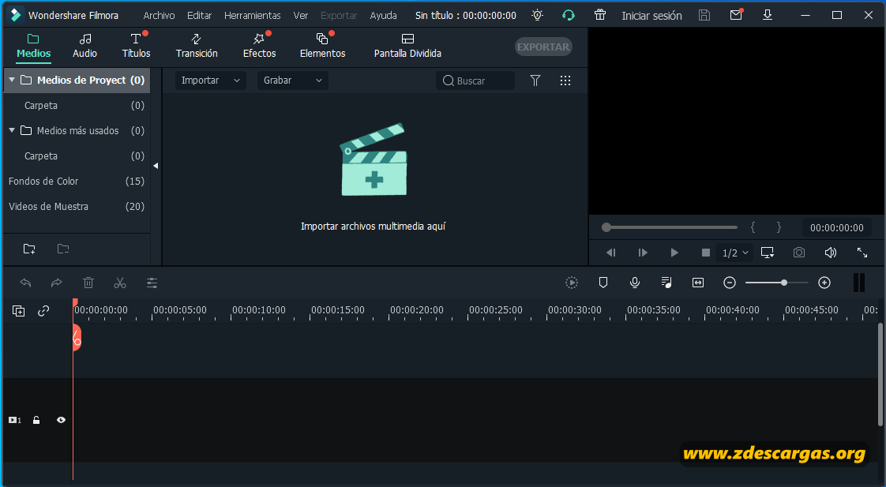Open the Archivo menu
886x487 pixels.
(x=159, y=15)
